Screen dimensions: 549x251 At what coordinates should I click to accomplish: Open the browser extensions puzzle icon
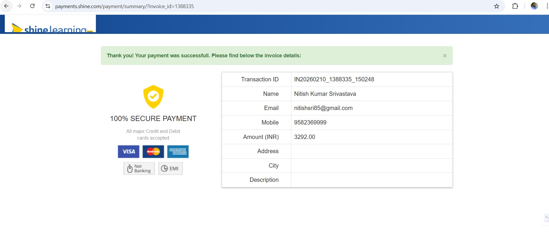pos(515,6)
